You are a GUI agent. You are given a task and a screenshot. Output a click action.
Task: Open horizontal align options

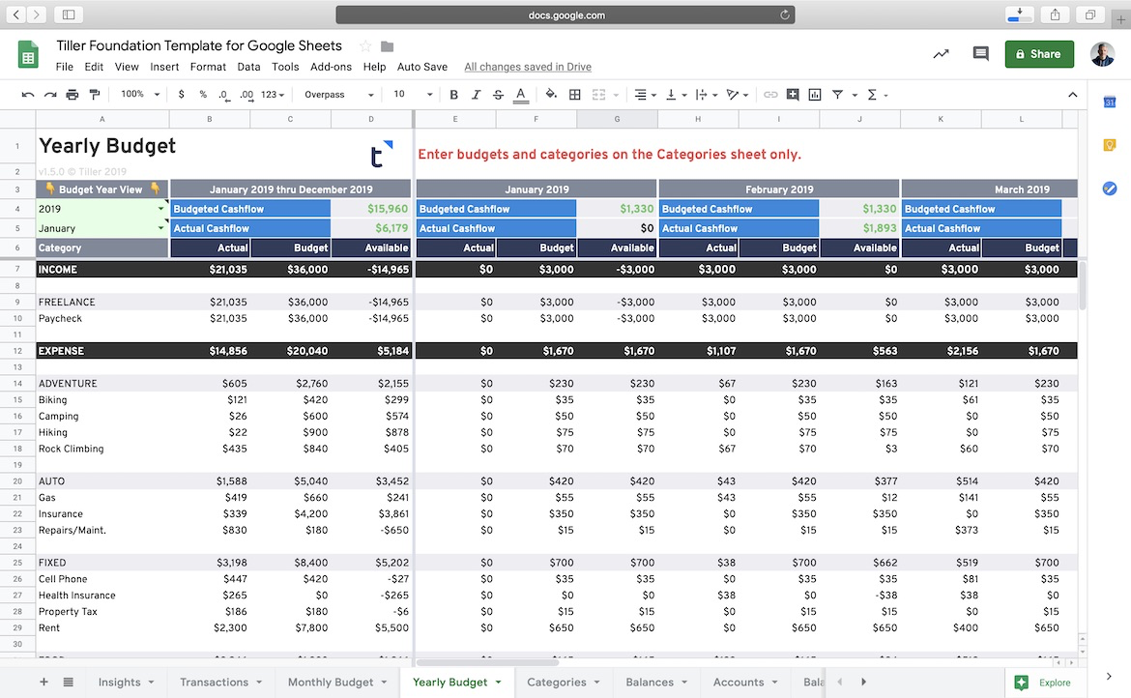tap(644, 95)
